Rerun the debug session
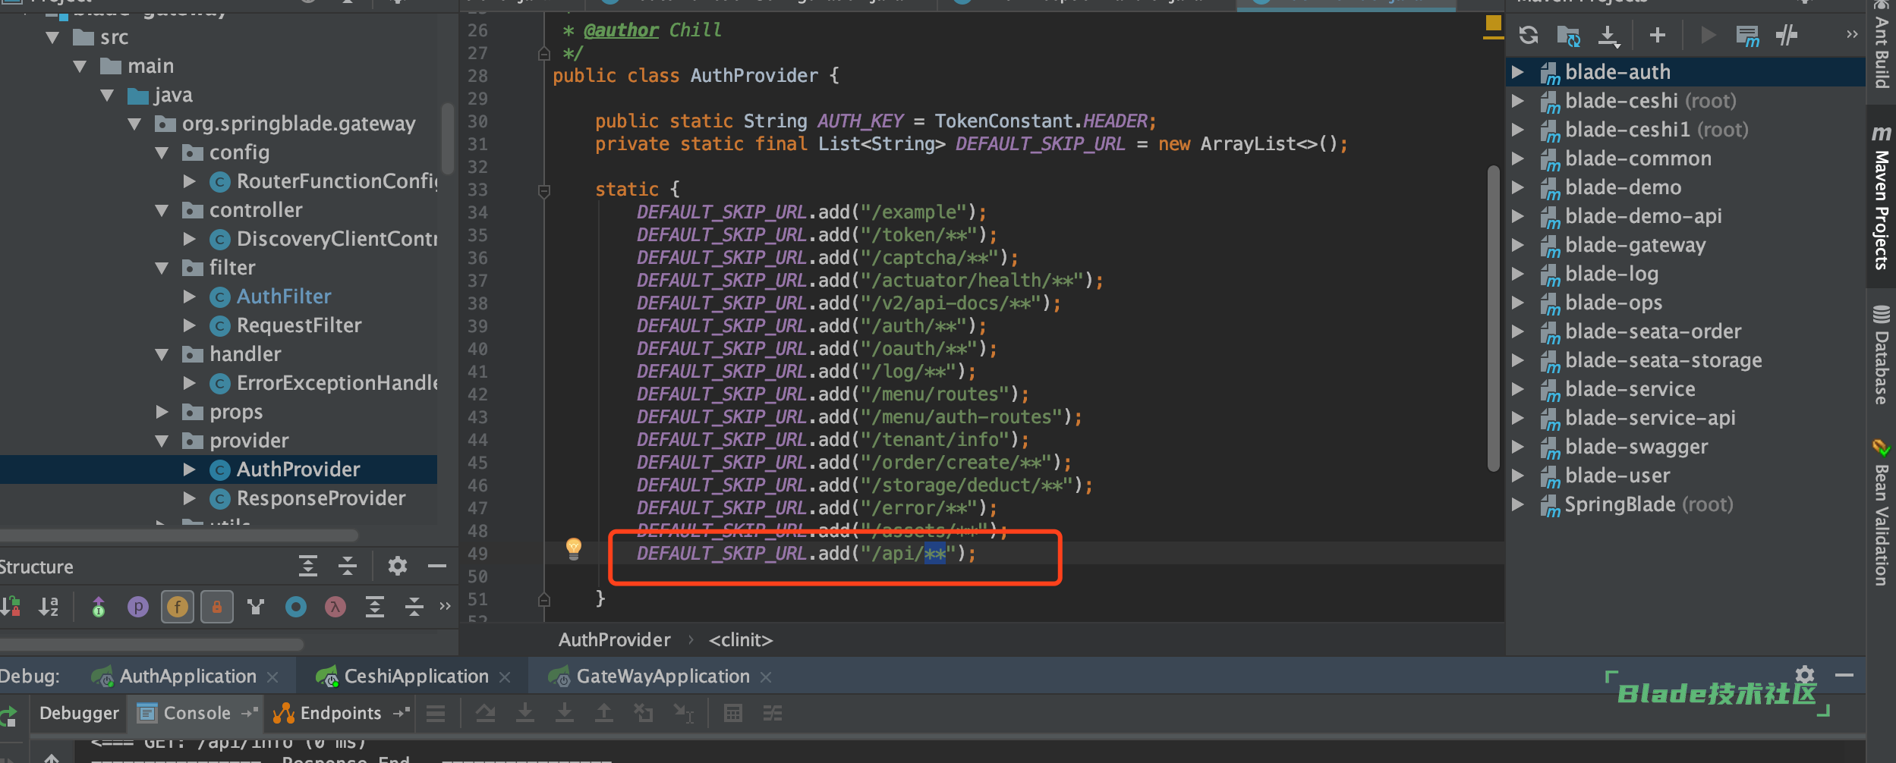Screen dimensions: 1896x763 [9, 716]
